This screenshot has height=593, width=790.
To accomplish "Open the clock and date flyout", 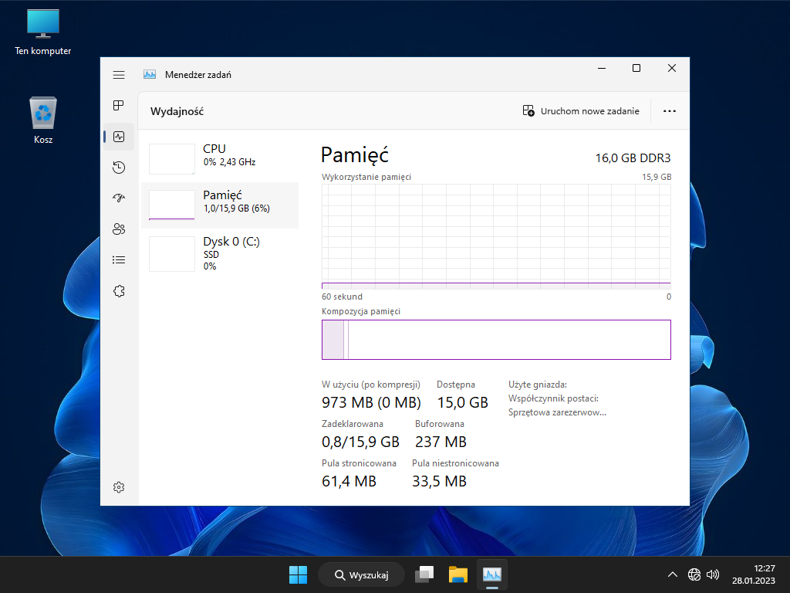I will pos(754,574).
